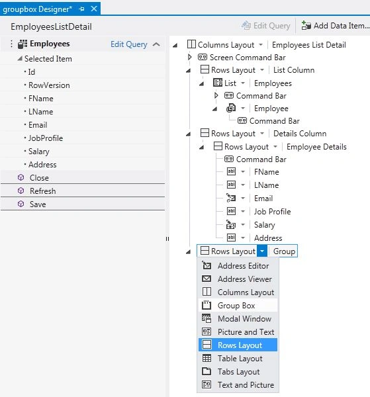The height and width of the screenshot is (397, 370).
Task: Select Group Box from the dropdown list
Action: [238, 305]
